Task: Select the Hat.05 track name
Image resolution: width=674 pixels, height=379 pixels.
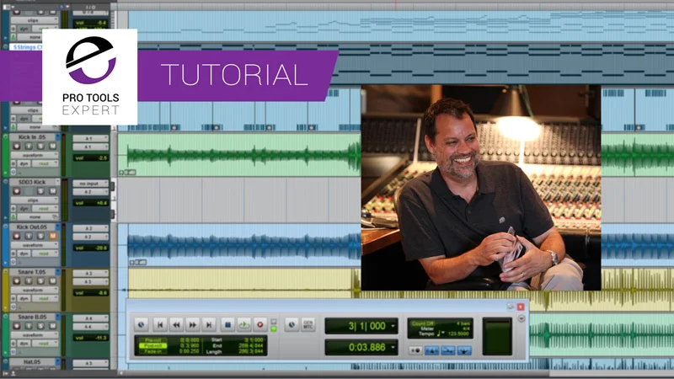Action: point(33,362)
